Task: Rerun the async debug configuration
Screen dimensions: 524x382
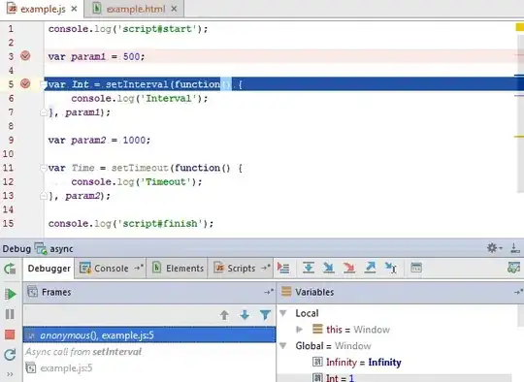Action: pos(10,269)
